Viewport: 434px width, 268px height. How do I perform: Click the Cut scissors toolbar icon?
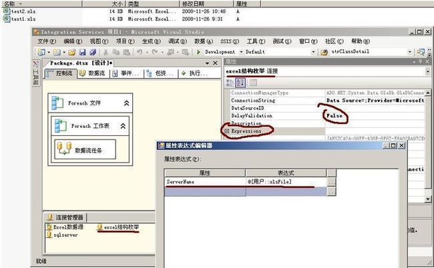pyautogui.click(x=105, y=52)
